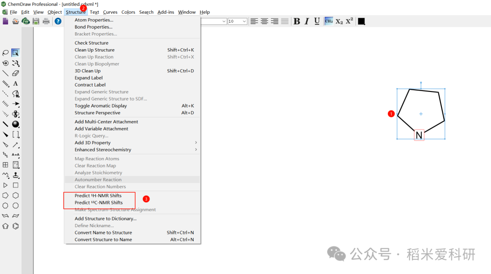Open the Colors menu

[128, 12]
